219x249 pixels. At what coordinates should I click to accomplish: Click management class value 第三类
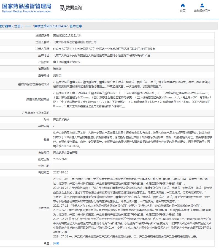pyautogui.click(x=57, y=69)
